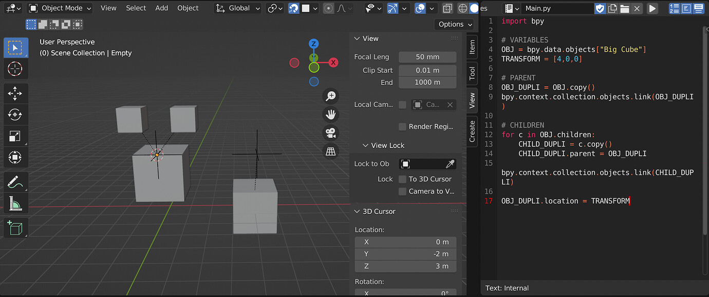The height and width of the screenshot is (297, 709).
Task: Select the Add Cube tool
Action: click(16, 227)
